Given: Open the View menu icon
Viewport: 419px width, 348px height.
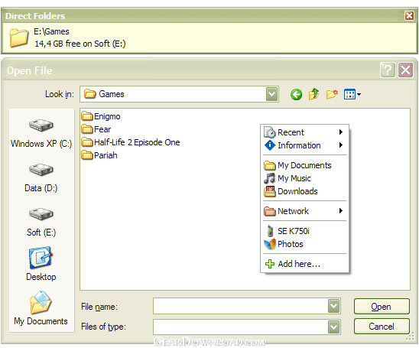Looking at the screenshot, I should [352, 94].
